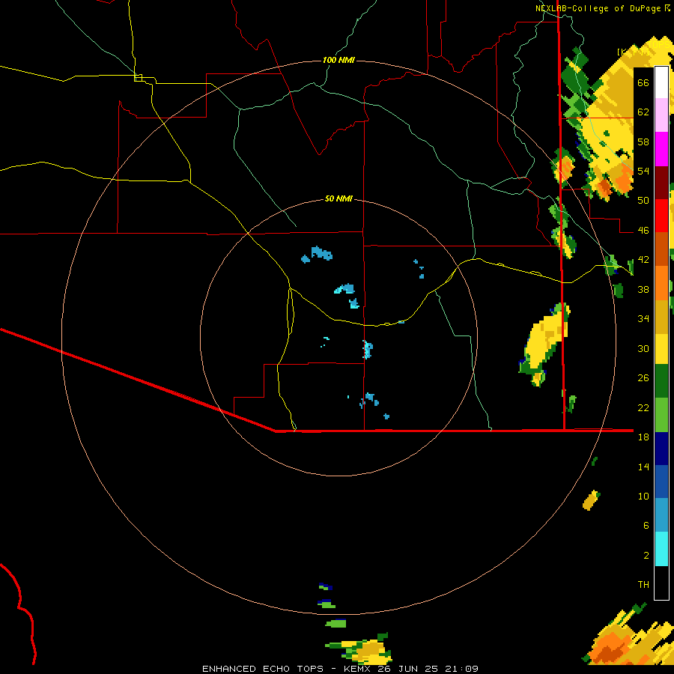Click the legend value '54'
This screenshot has height=674, width=674.
643,171
